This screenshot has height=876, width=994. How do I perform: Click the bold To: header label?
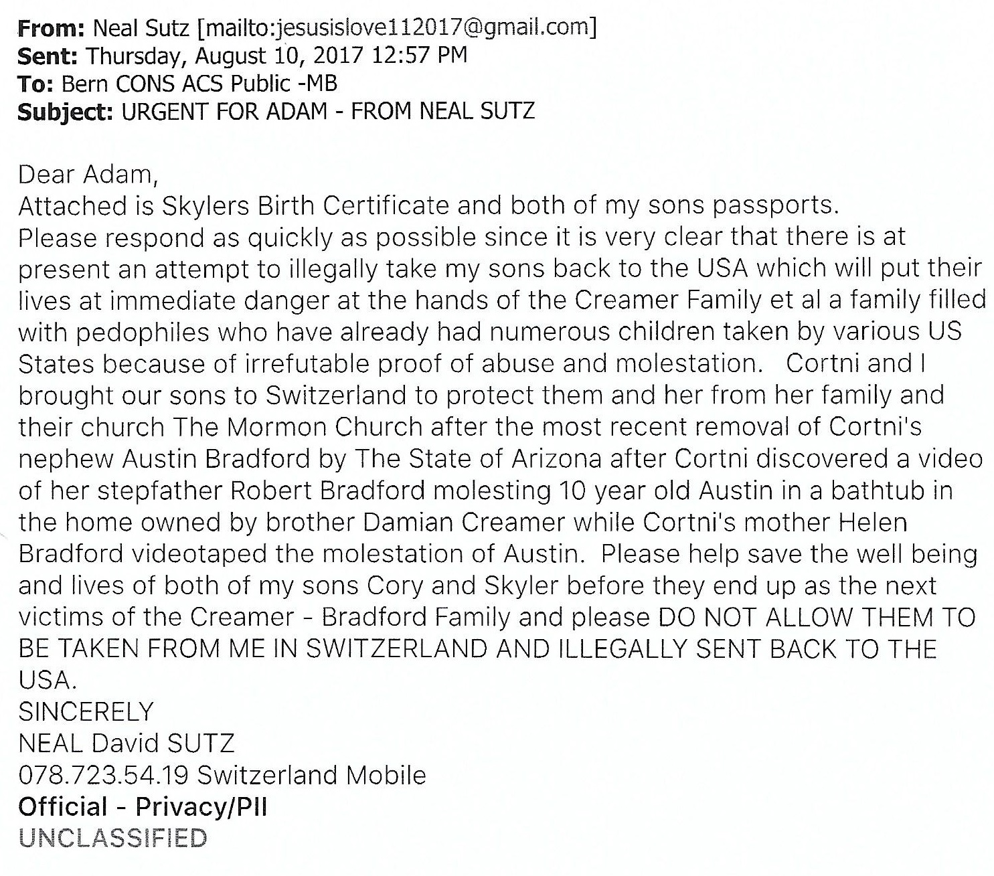point(35,83)
